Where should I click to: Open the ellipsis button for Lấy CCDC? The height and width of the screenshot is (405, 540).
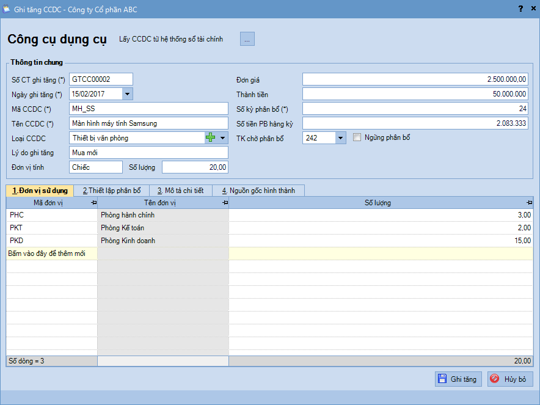click(x=247, y=39)
